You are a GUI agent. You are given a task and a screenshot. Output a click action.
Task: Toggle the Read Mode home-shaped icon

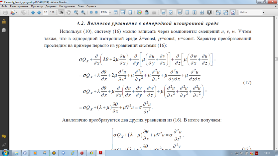(x=233, y=12)
